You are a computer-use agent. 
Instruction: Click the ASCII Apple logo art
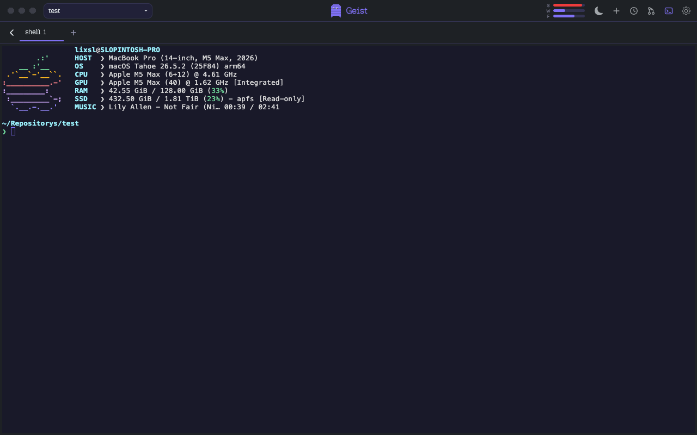[x=33, y=83]
